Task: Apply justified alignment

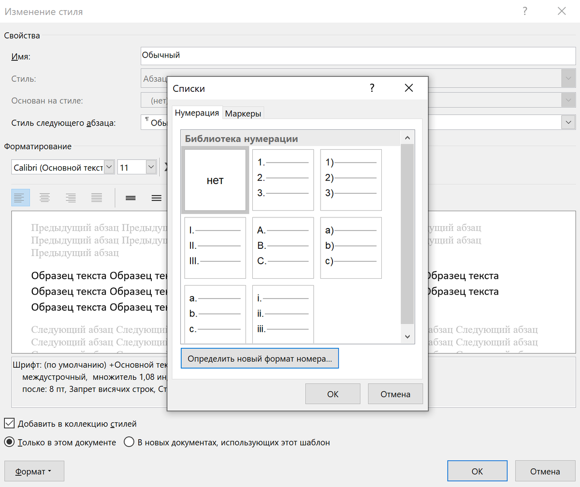Action: tap(96, 197)
